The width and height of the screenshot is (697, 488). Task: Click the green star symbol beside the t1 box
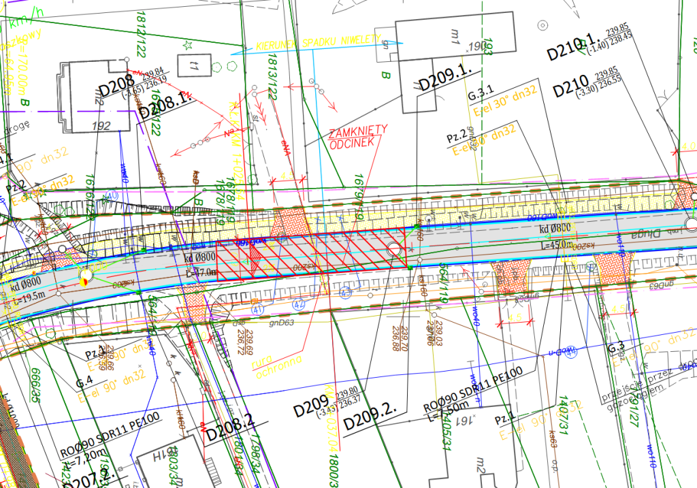187,45
